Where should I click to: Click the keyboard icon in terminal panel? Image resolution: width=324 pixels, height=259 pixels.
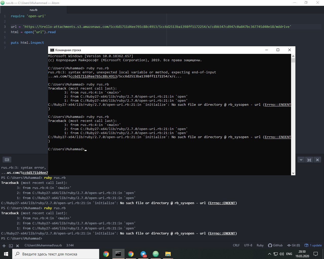click(x=7, y=160)
